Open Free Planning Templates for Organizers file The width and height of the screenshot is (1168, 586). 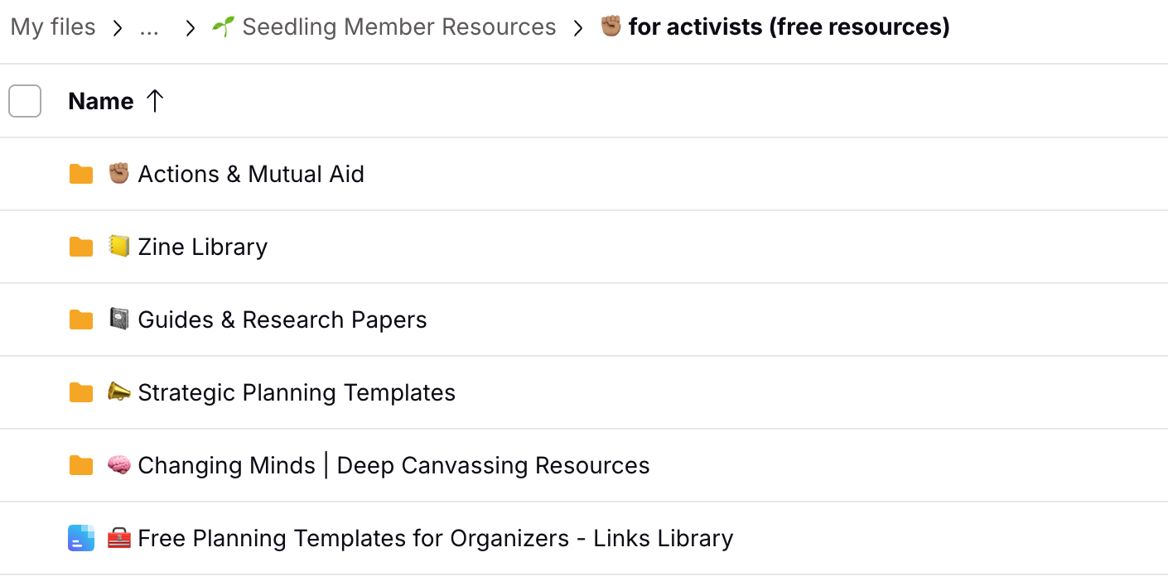435,538
